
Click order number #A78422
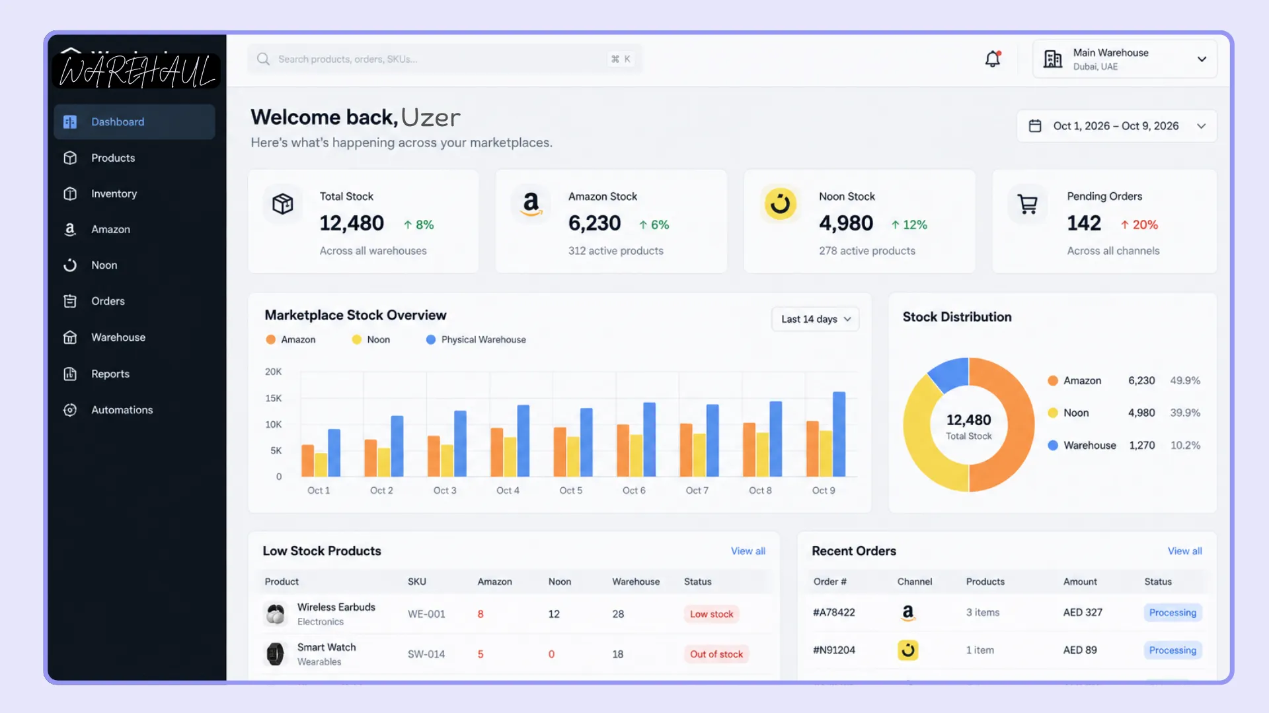(x=834, y=613)
